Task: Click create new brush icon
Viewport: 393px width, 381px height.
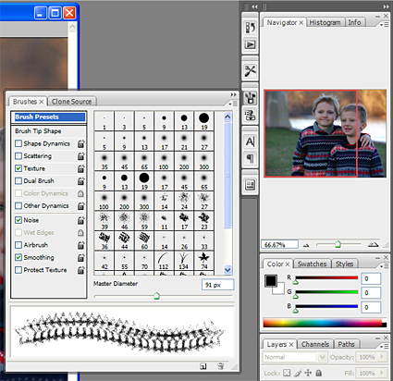Action: tap(203, 366)
